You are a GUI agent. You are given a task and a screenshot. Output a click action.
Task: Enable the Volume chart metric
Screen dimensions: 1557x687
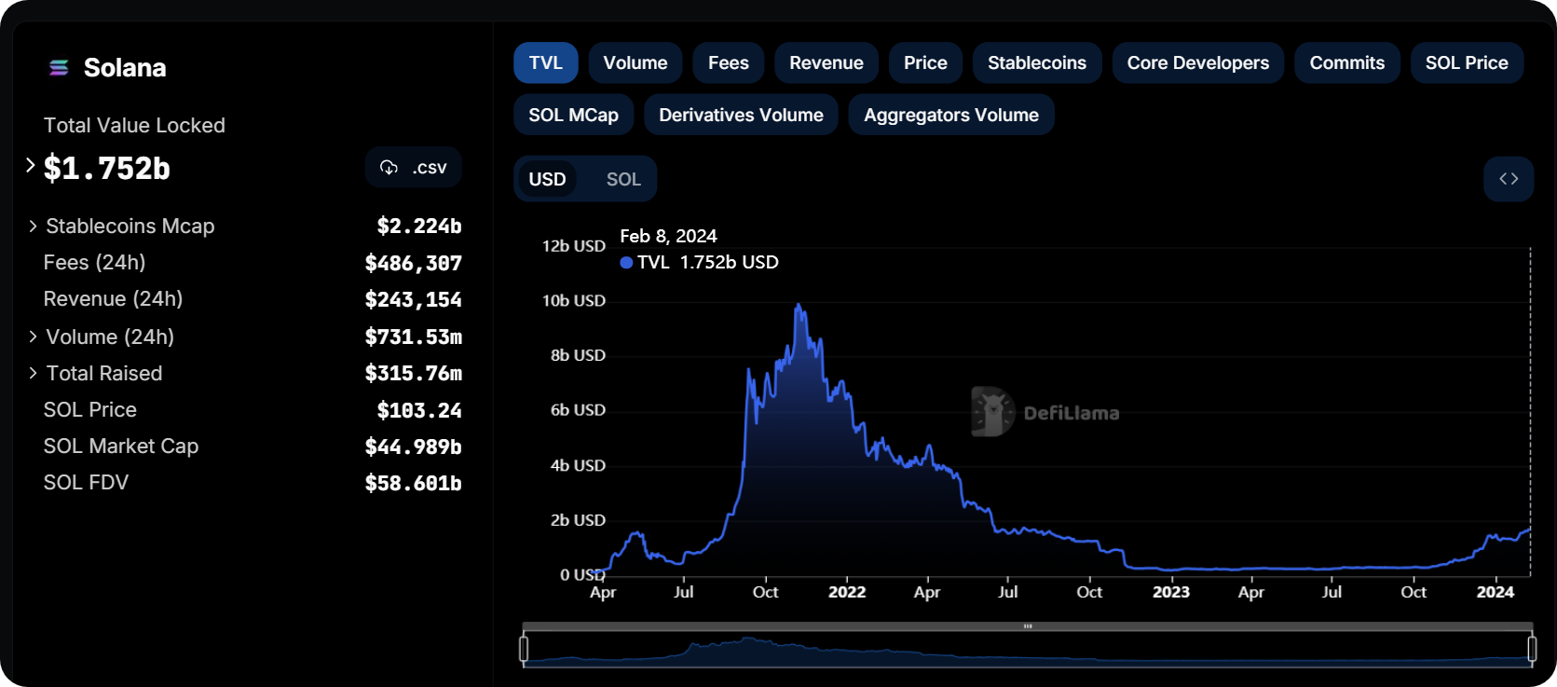pos(635,62)
